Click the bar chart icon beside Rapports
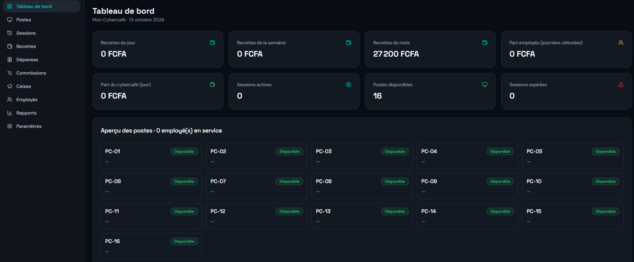 10,113
